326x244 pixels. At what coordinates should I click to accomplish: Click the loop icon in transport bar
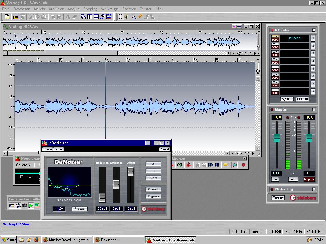(x=180, y=165)
